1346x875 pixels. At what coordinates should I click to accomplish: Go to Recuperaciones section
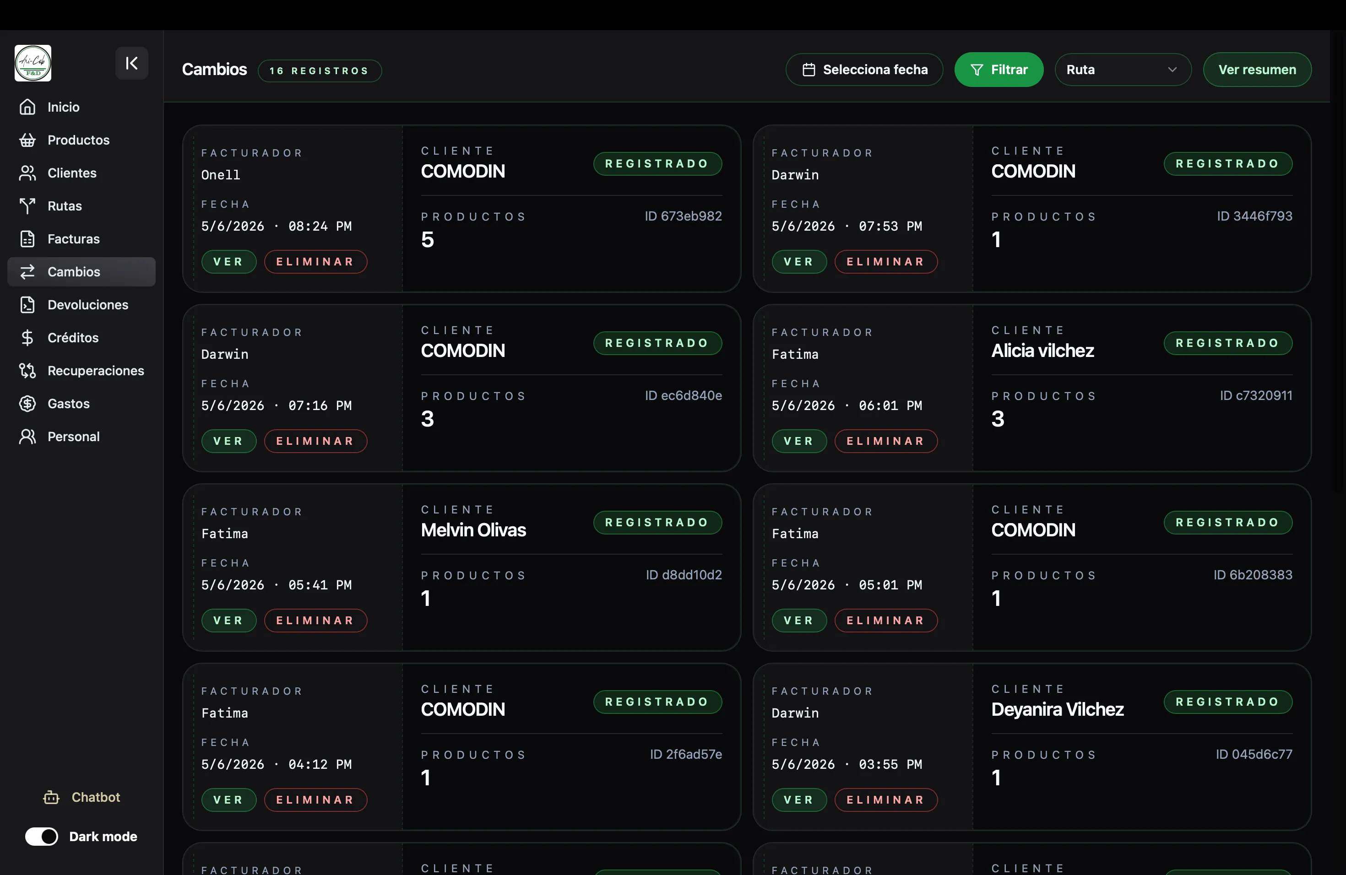click(81, 371)
